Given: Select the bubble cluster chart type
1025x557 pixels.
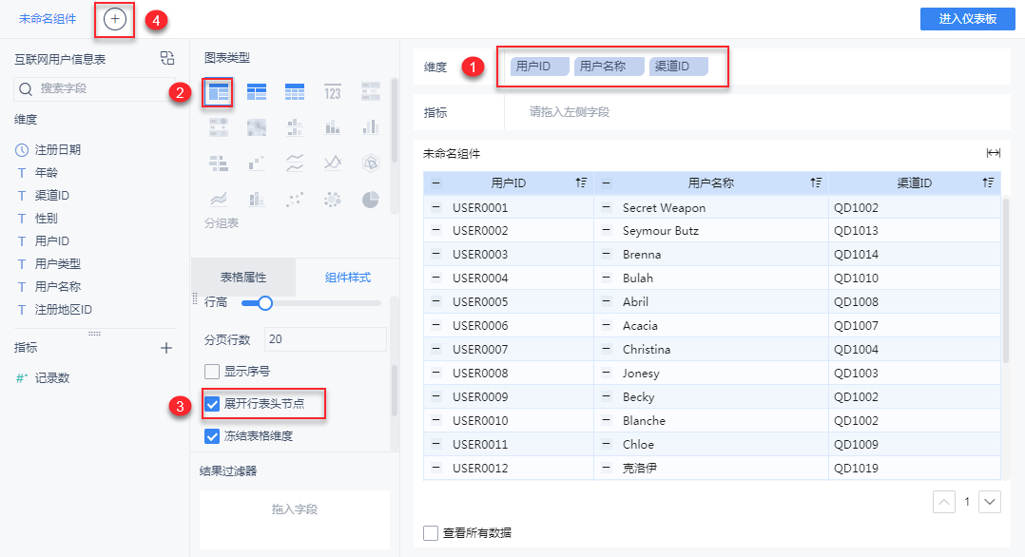Looking at the screenshot, I should [332, 200].
